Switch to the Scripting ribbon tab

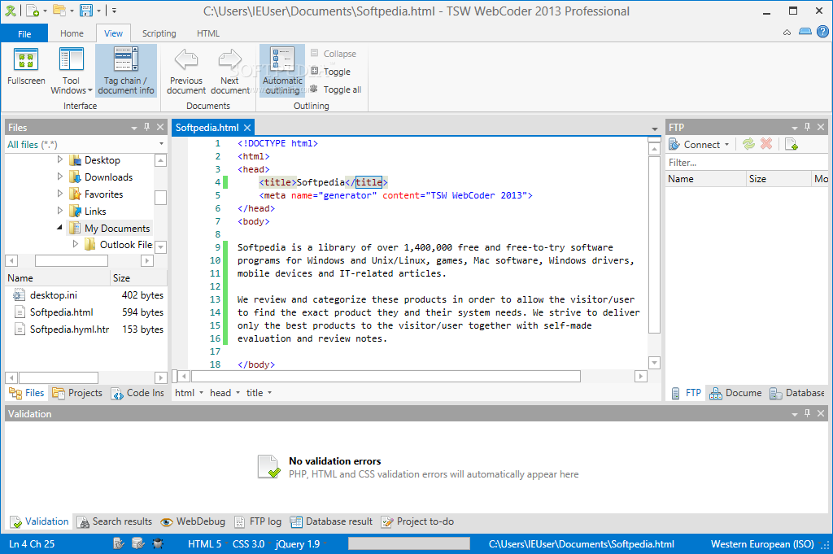pyautogui.click(x=159, y=33)
